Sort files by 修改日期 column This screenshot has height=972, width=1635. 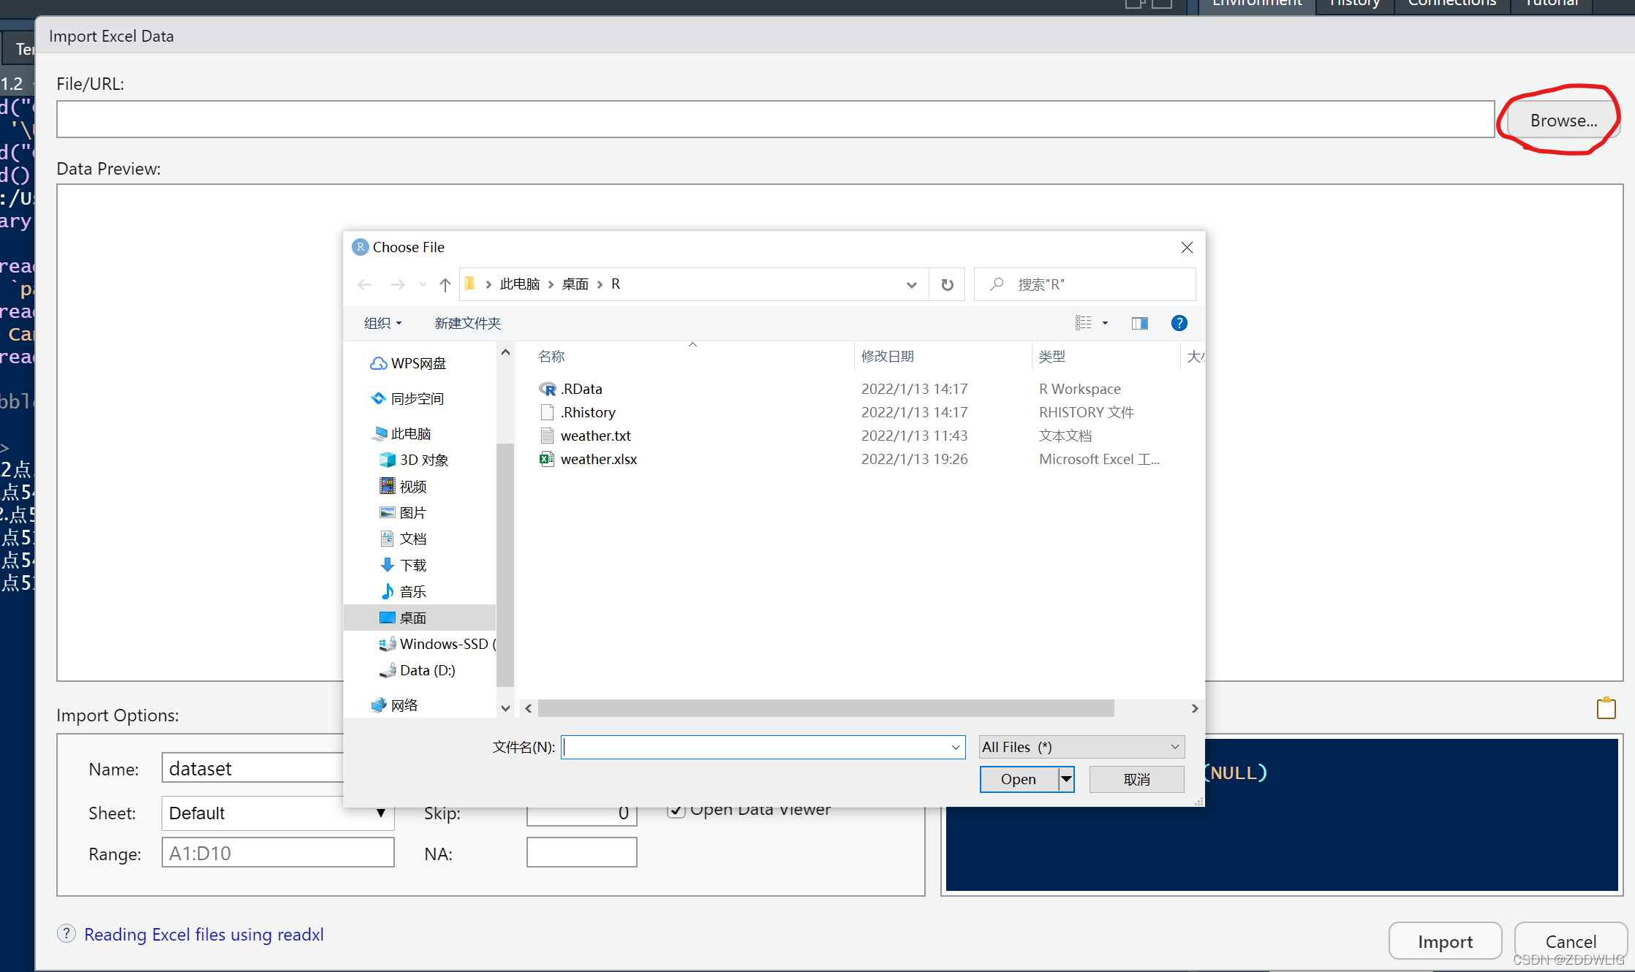[x=888, y=357]
